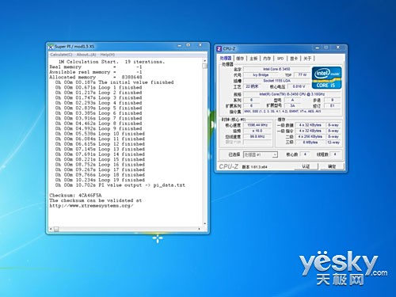This screenshot has height=297, width=396.
Task: Click Super PI vertical scrollbar down arrow
Action: pos(205,223)
